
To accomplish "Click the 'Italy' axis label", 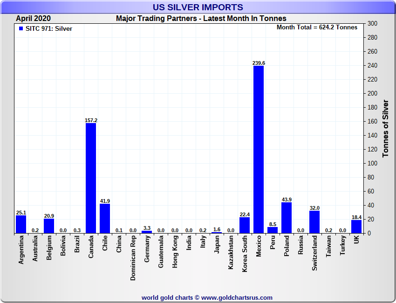I will (x=203, y=241).
